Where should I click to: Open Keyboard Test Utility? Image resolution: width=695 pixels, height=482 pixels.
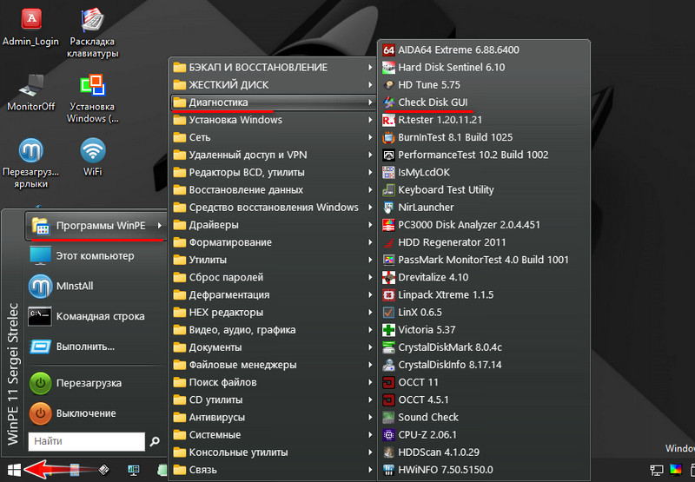tap(484, 189)
